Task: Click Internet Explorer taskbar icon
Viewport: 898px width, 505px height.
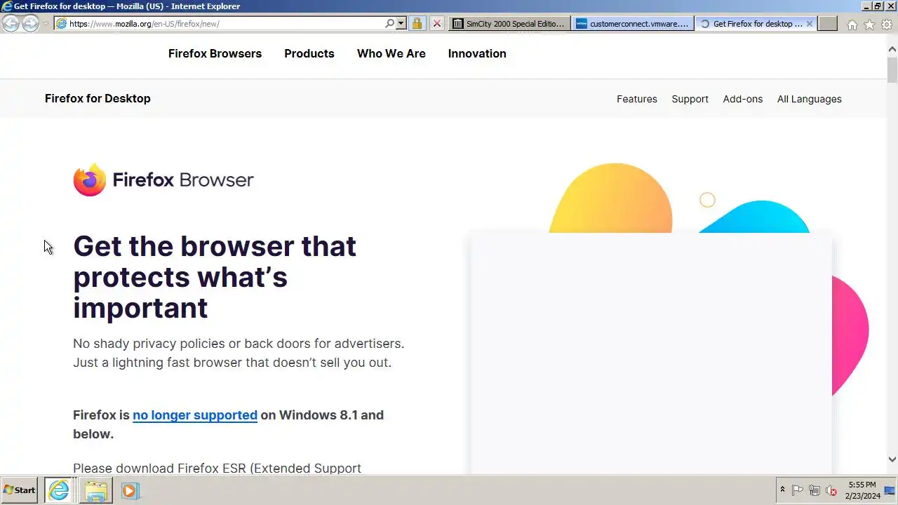Action: tap(59, 490)
